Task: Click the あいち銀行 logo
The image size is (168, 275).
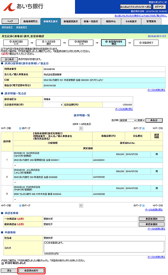Action: pyautogui.click(x=23, y=7)
